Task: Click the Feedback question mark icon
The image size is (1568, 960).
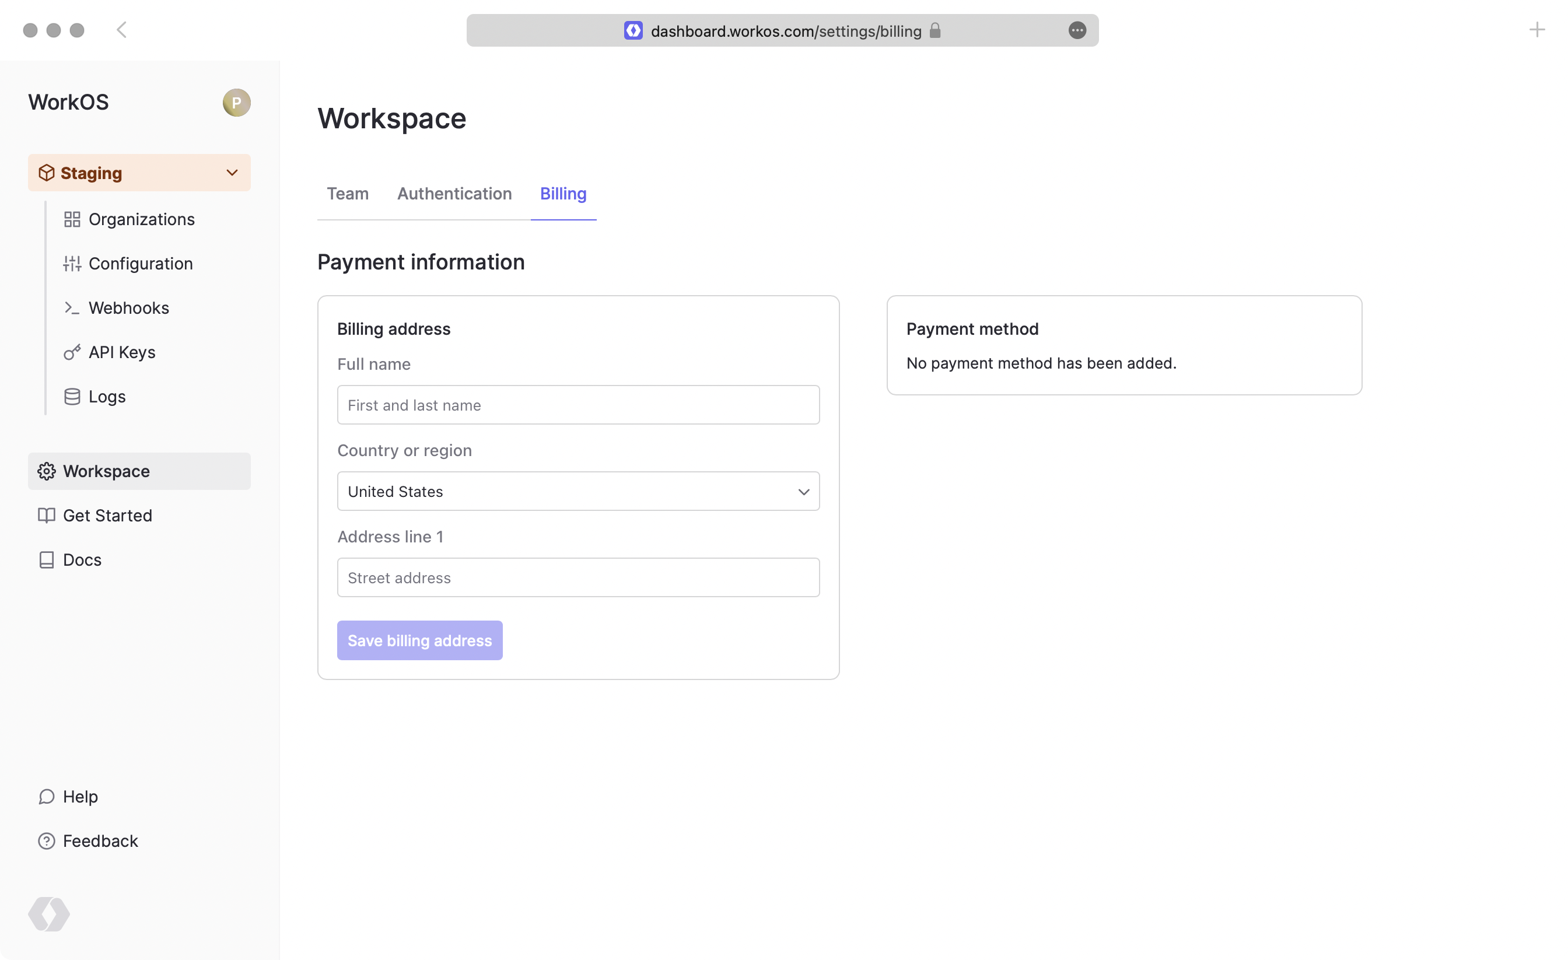Action: (x=47, y=841)
